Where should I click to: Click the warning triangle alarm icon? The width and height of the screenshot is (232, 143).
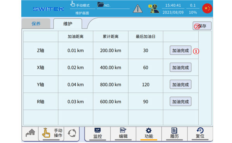[138, 8]
